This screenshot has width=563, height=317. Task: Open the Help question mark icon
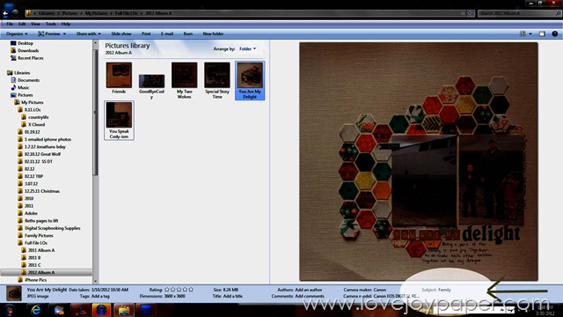555,33
